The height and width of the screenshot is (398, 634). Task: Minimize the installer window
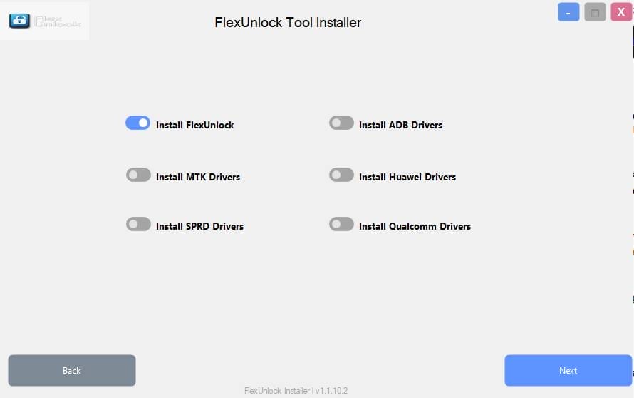pos(568,12)
